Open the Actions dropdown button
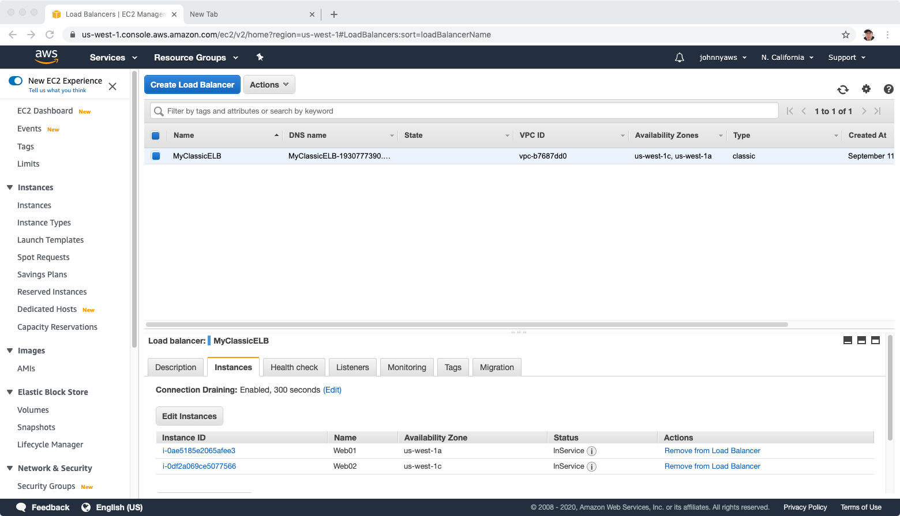 [269, 85]
